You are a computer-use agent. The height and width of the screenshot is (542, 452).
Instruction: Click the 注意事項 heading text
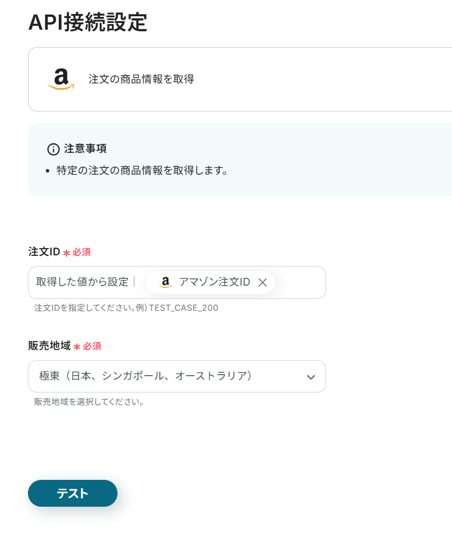point(85,149)
